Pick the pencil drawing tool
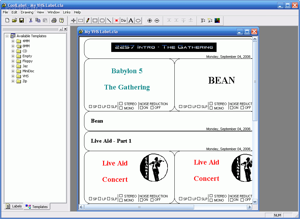300x219 pixels. click(x=88, y=21)
